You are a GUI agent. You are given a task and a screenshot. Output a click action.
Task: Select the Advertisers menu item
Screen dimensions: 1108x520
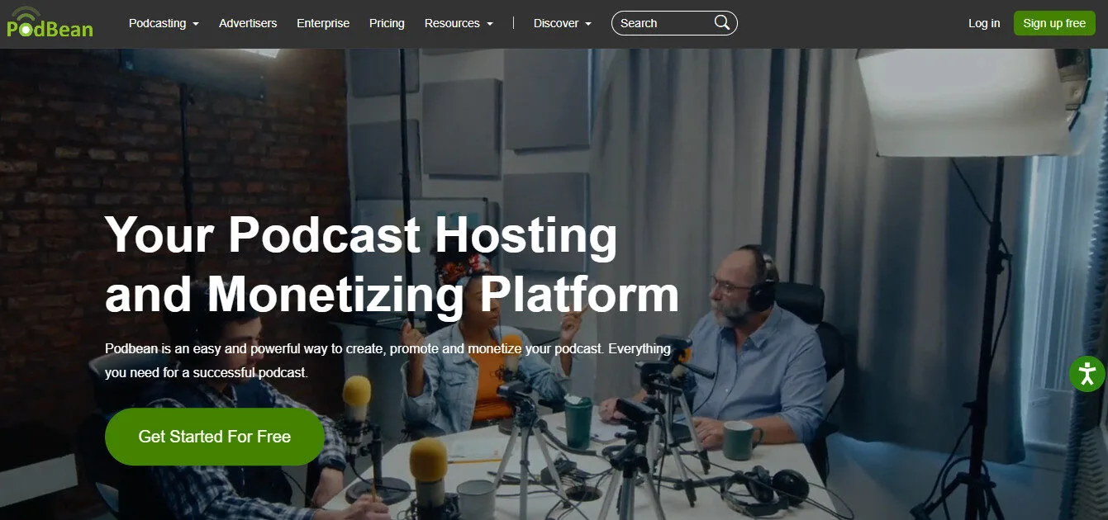click(248, 23)
